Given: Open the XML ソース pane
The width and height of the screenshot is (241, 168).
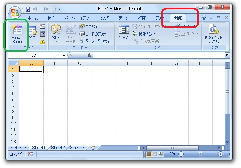Looking at the screenshot, I should 124,32.
